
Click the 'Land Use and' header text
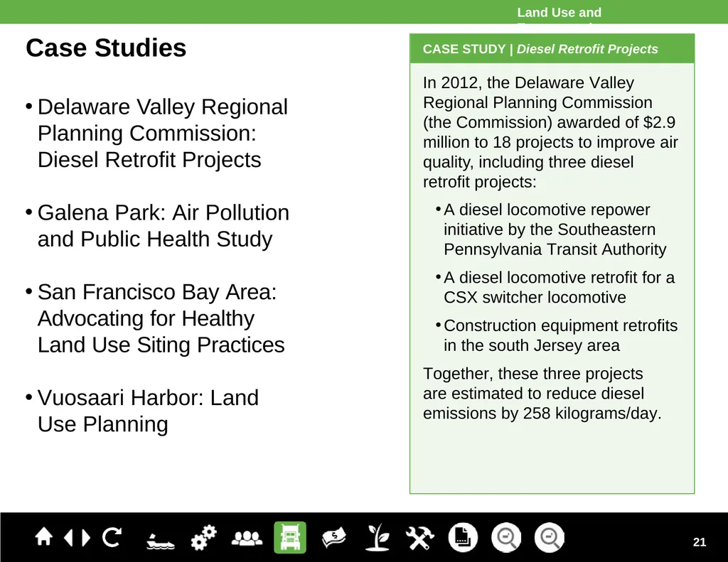click(559, 13)
